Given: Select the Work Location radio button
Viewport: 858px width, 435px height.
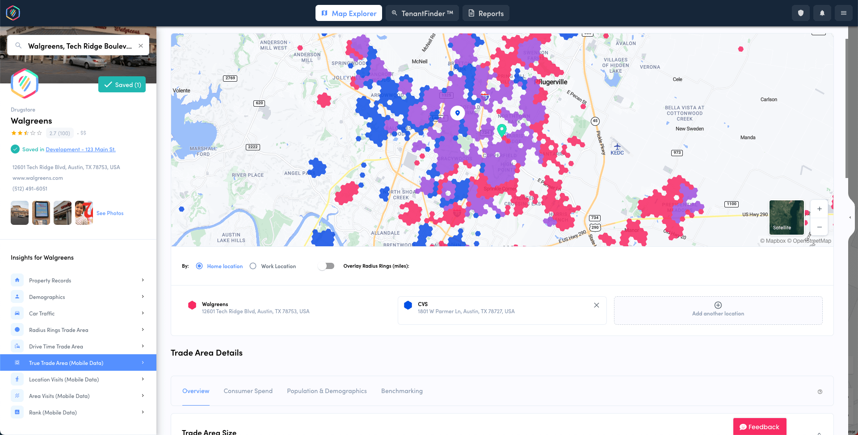Looking at the screenshot, I should click(x=253, y=265).
